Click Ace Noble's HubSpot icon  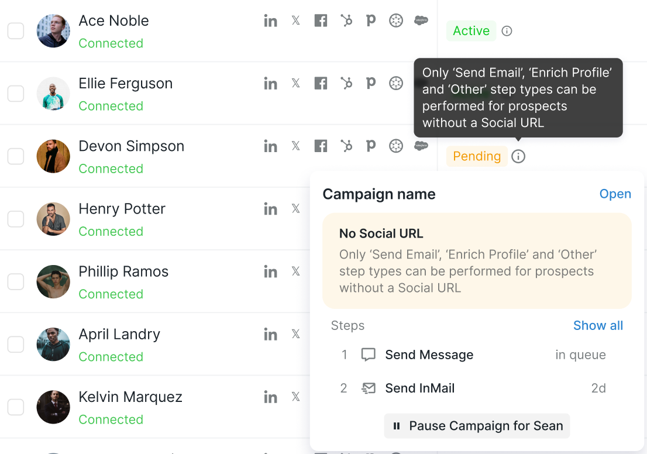click(x=346, y=20)
